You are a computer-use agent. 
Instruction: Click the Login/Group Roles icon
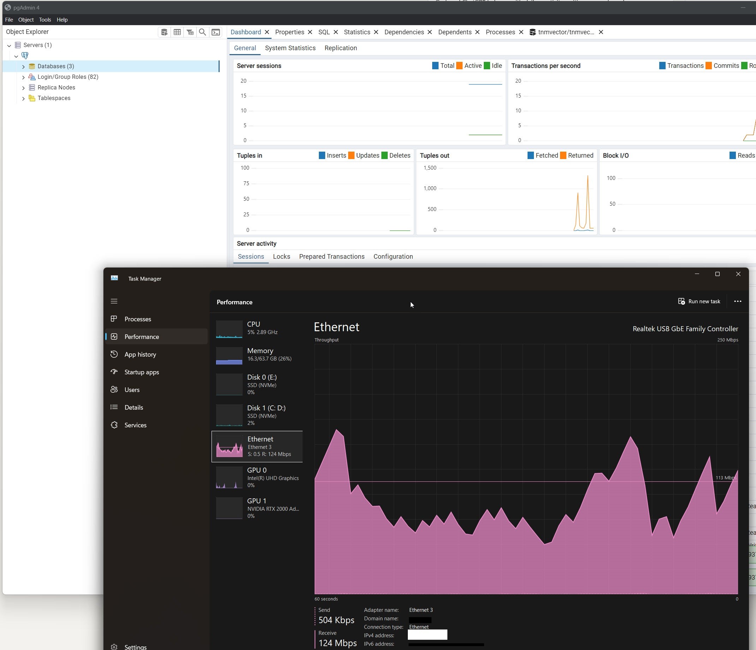(x=32, y=77)
